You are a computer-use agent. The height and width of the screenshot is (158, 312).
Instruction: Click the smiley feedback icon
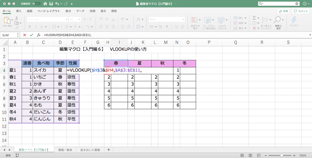(305, 4)
